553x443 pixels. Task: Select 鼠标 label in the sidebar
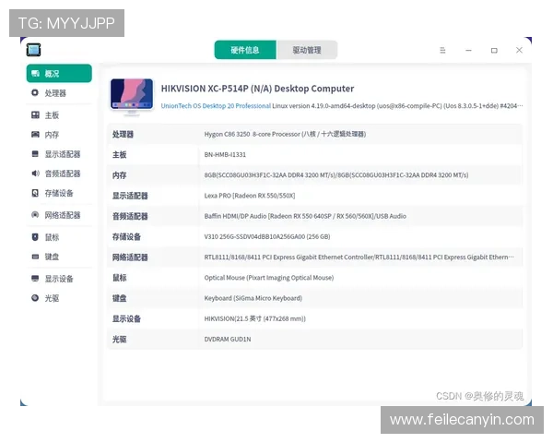[52, 237]
